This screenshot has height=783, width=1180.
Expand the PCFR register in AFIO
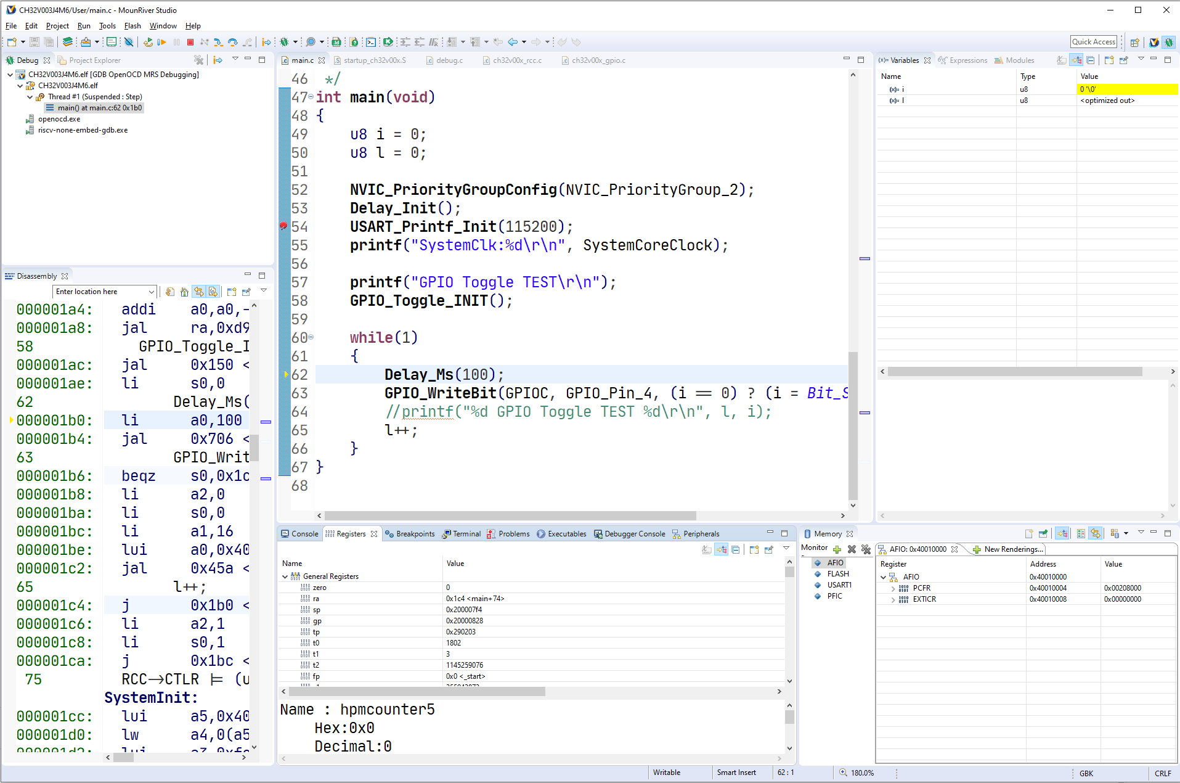[x=893, y=588]
